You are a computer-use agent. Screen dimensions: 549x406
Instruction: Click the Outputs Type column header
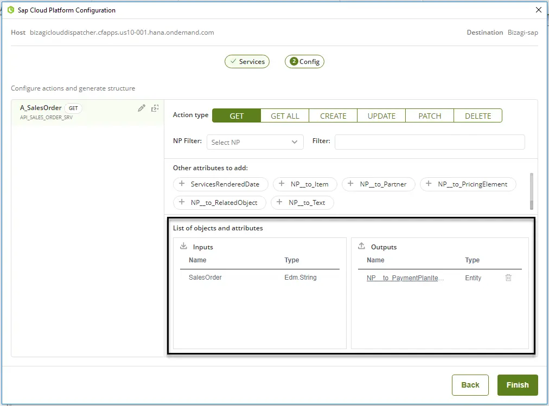(473, 260)
